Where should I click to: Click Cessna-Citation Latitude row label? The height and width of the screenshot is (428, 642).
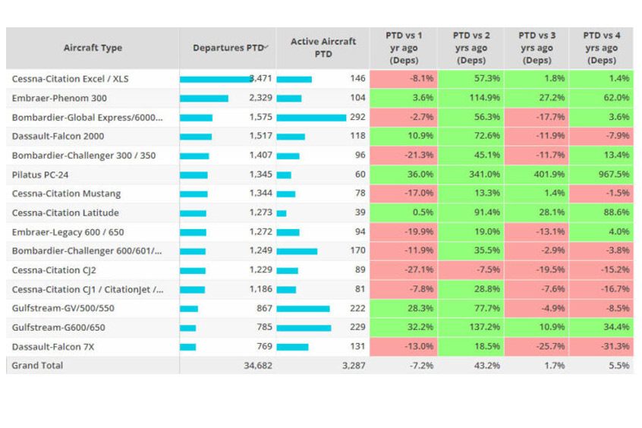(x=65, y=213)
